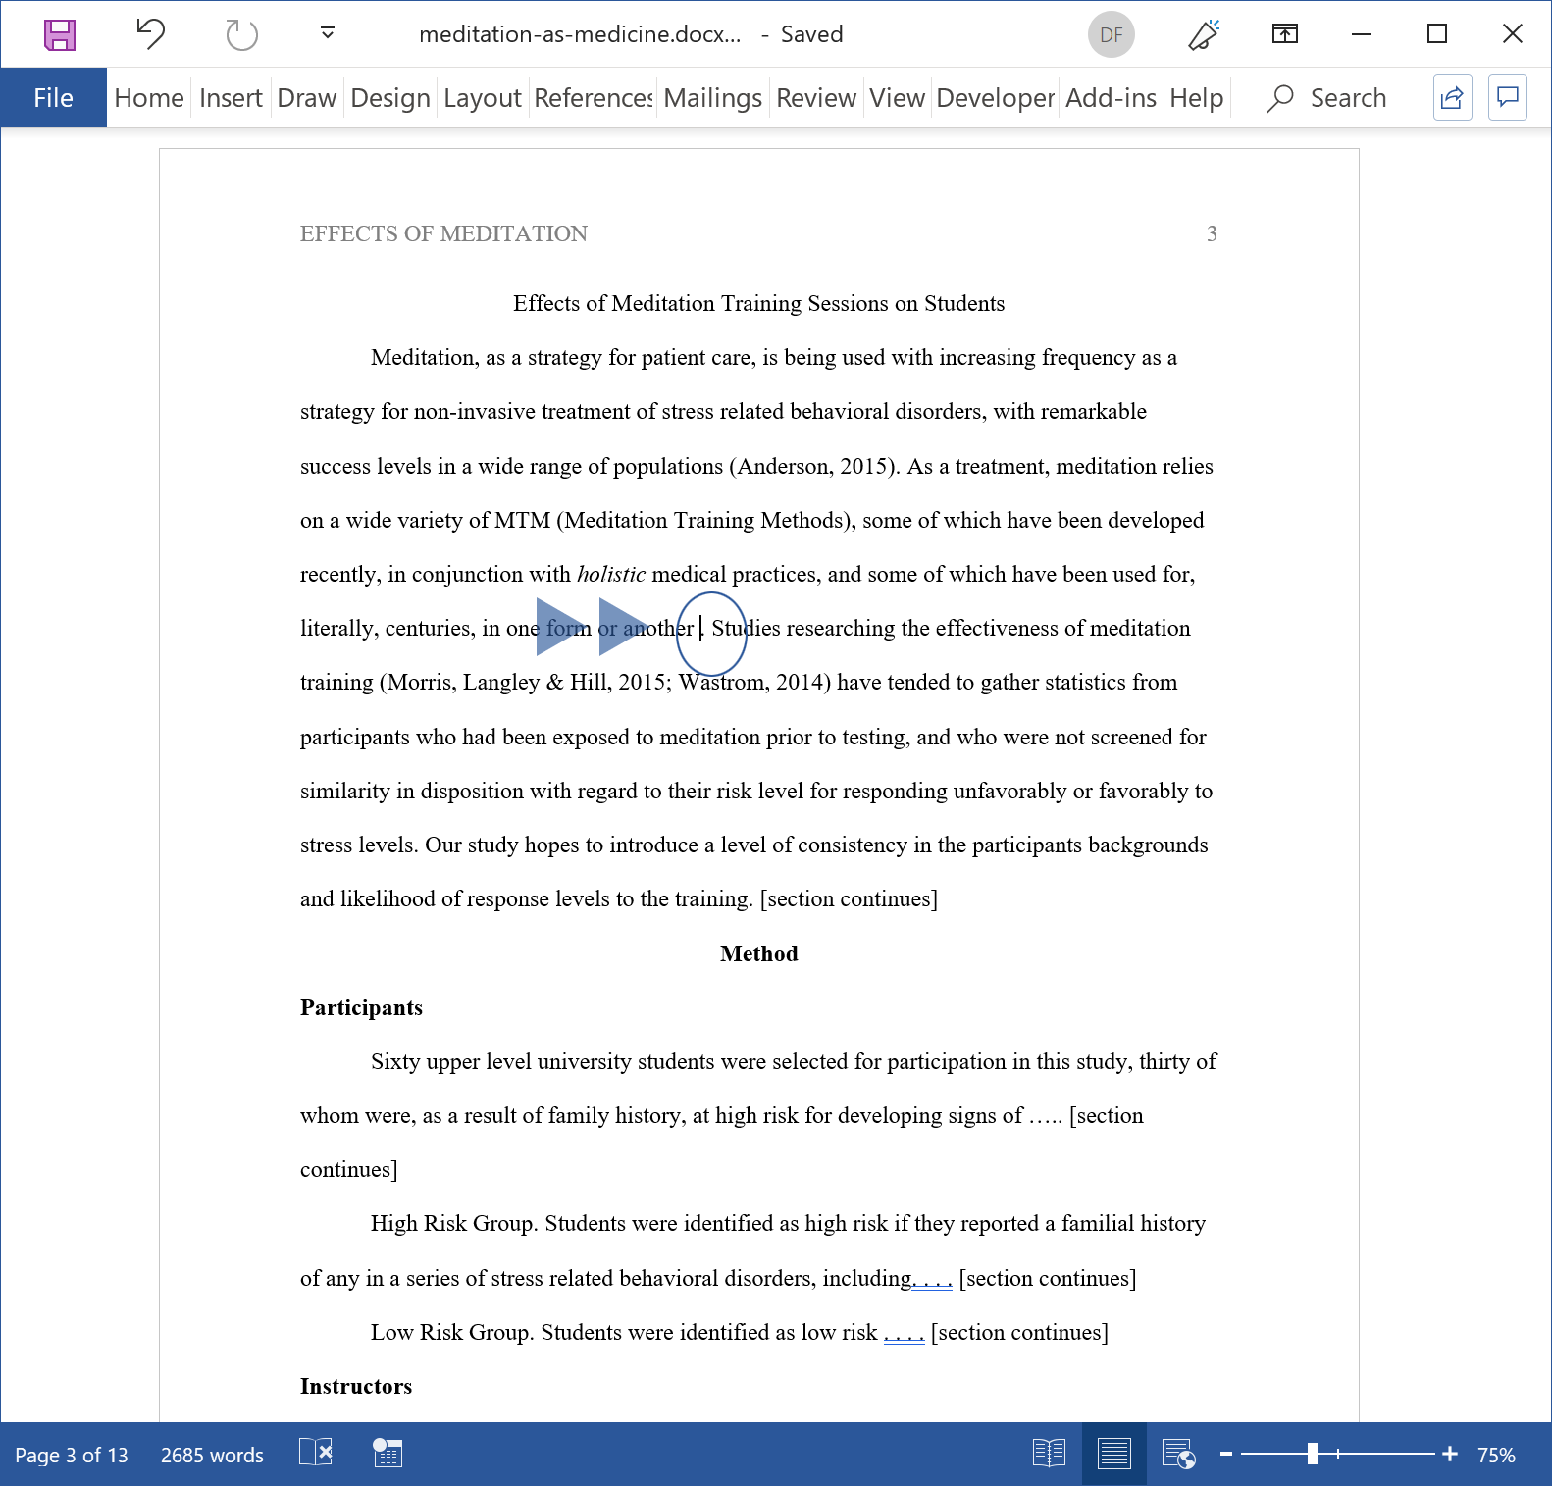Open the Comments pane icon

pyautogui.click(x=1508, y=97)
